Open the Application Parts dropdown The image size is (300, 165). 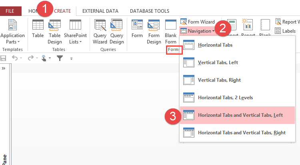(13, 32)
